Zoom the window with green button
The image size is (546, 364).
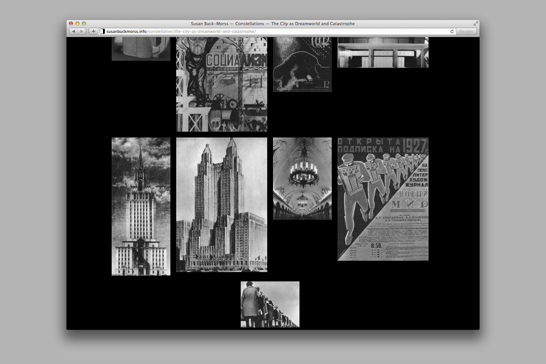(x=84, y=24)
